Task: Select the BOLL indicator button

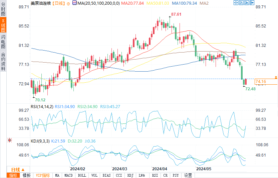Action: 82,175
